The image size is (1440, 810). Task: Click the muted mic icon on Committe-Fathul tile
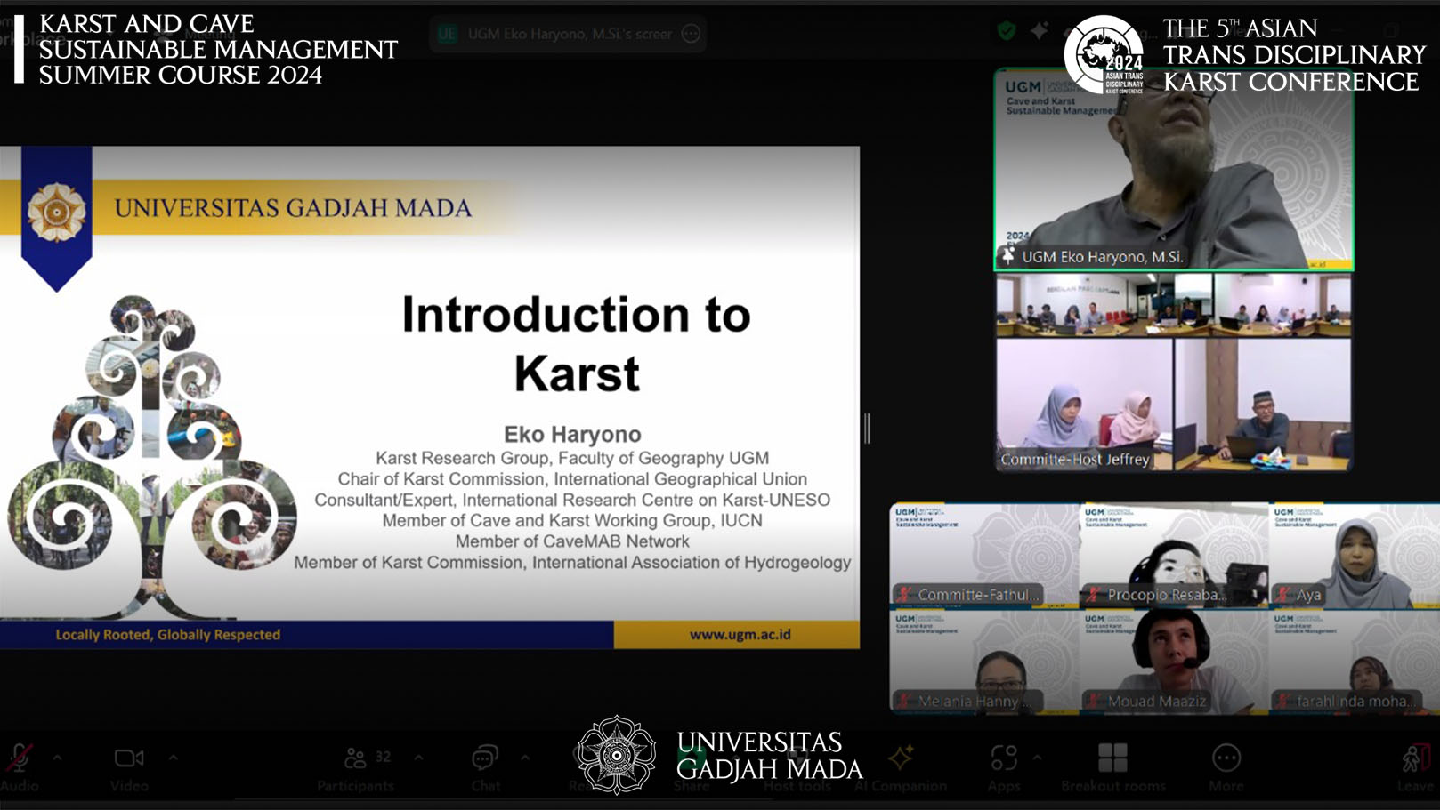coord(905,595)
